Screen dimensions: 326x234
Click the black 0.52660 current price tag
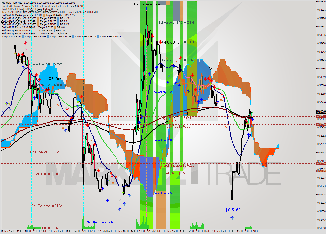(321, 112)
